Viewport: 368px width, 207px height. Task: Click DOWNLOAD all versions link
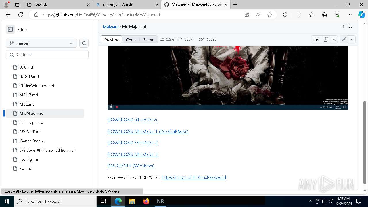point(132,120)
